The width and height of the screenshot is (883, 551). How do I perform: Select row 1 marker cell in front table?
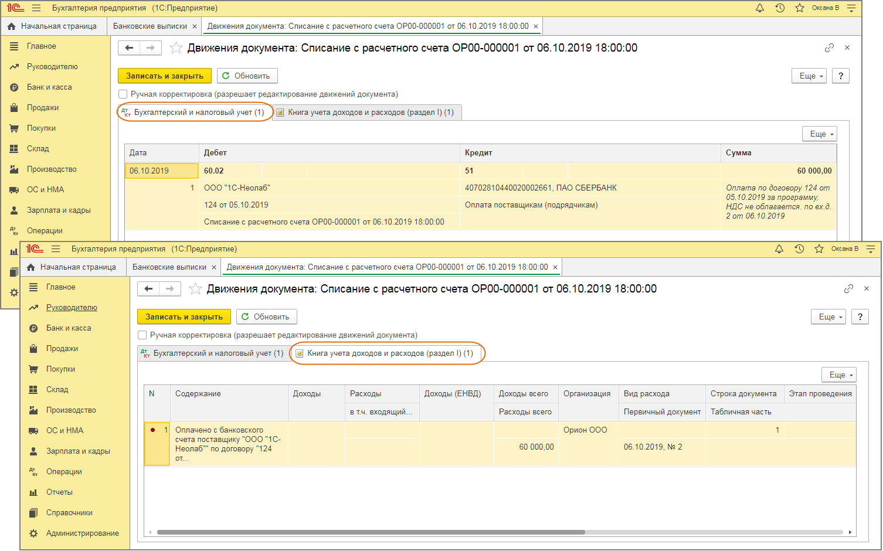tap(157, 444)
